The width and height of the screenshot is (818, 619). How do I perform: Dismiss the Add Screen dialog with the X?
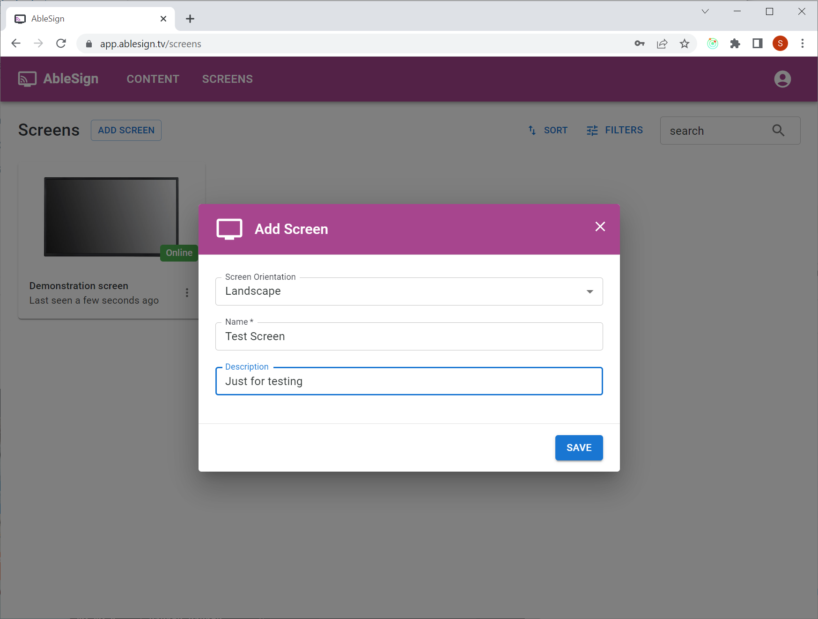coord(600,226)
